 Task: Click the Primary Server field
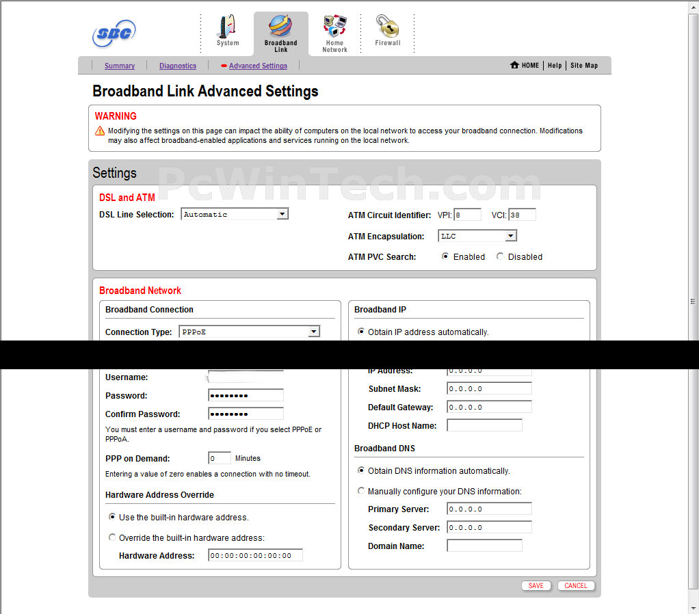click(x=489, y=509)
